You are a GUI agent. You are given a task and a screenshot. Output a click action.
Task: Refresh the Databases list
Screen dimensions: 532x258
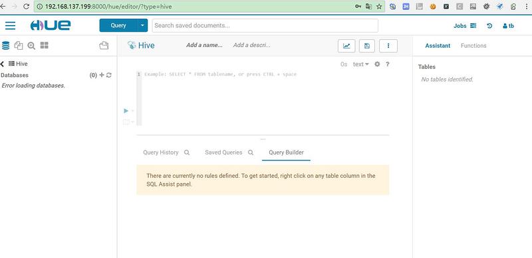point(109,75)
